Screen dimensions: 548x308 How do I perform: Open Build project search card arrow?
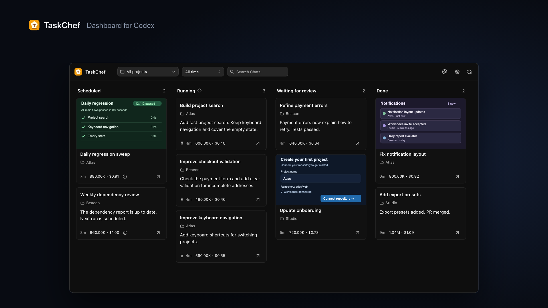point(258,143)
